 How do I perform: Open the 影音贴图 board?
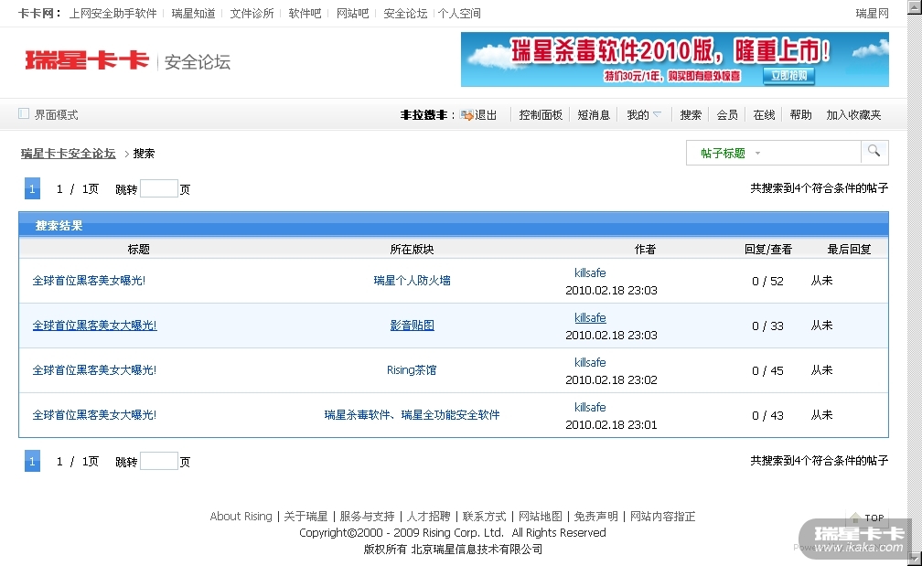coord(412,326)
